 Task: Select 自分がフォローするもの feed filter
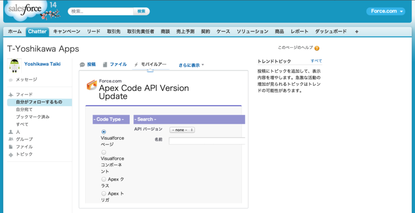coord(39,102)
